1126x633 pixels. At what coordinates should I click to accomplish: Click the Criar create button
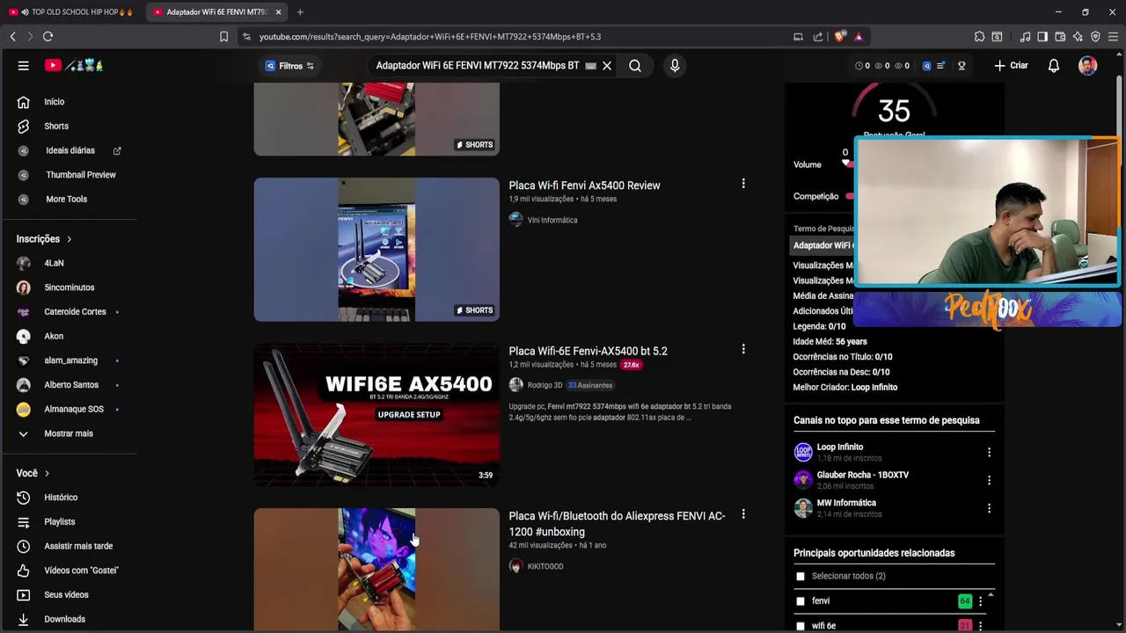[x=1012, y=66]
